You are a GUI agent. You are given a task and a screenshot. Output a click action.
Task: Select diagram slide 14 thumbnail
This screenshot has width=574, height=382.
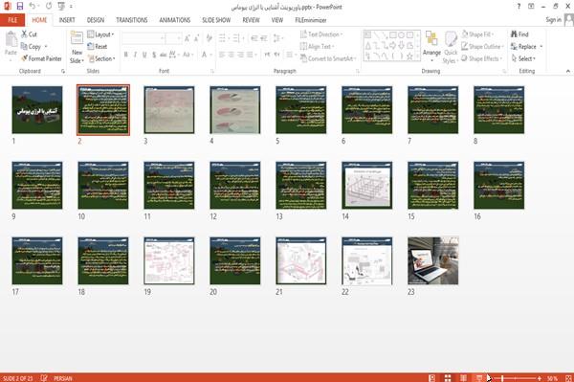coord(366,186)
